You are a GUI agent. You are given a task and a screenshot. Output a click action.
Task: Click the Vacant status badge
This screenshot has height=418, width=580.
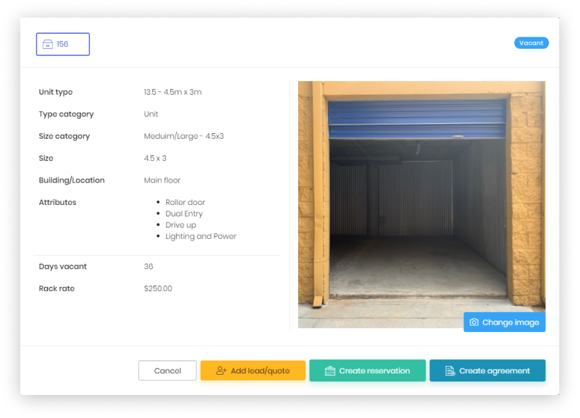(x=531, y=43)
